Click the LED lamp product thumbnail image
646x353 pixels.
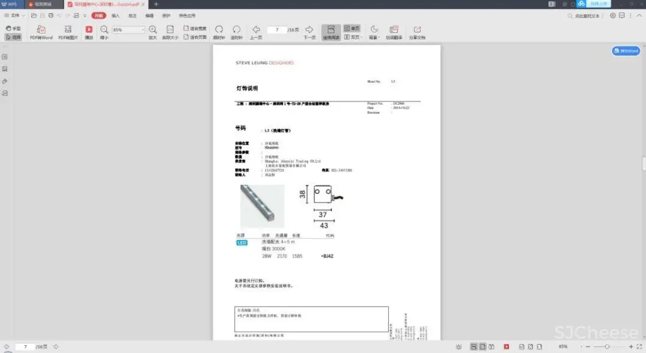pos(262,206)
